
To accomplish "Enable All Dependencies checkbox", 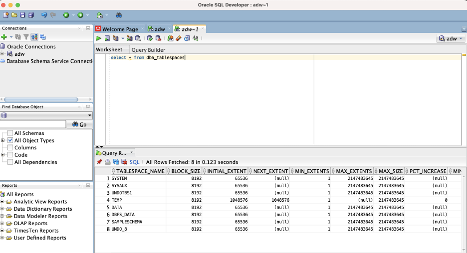I will click(10, 162).
